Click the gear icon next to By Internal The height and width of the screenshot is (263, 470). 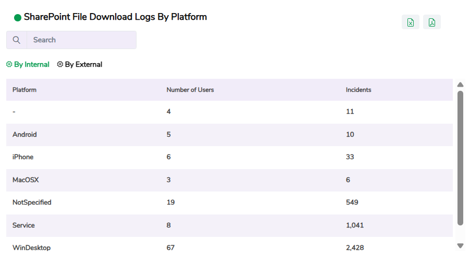9,65
